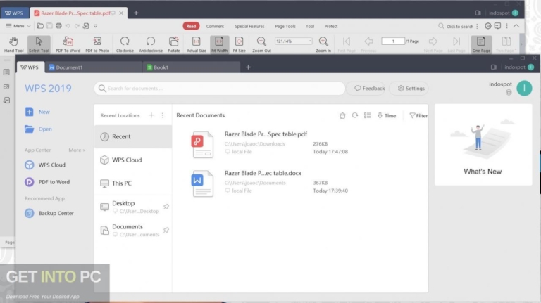Set view to Actual Size
This screenshot has height=303, width=541.
coord(197,44)
